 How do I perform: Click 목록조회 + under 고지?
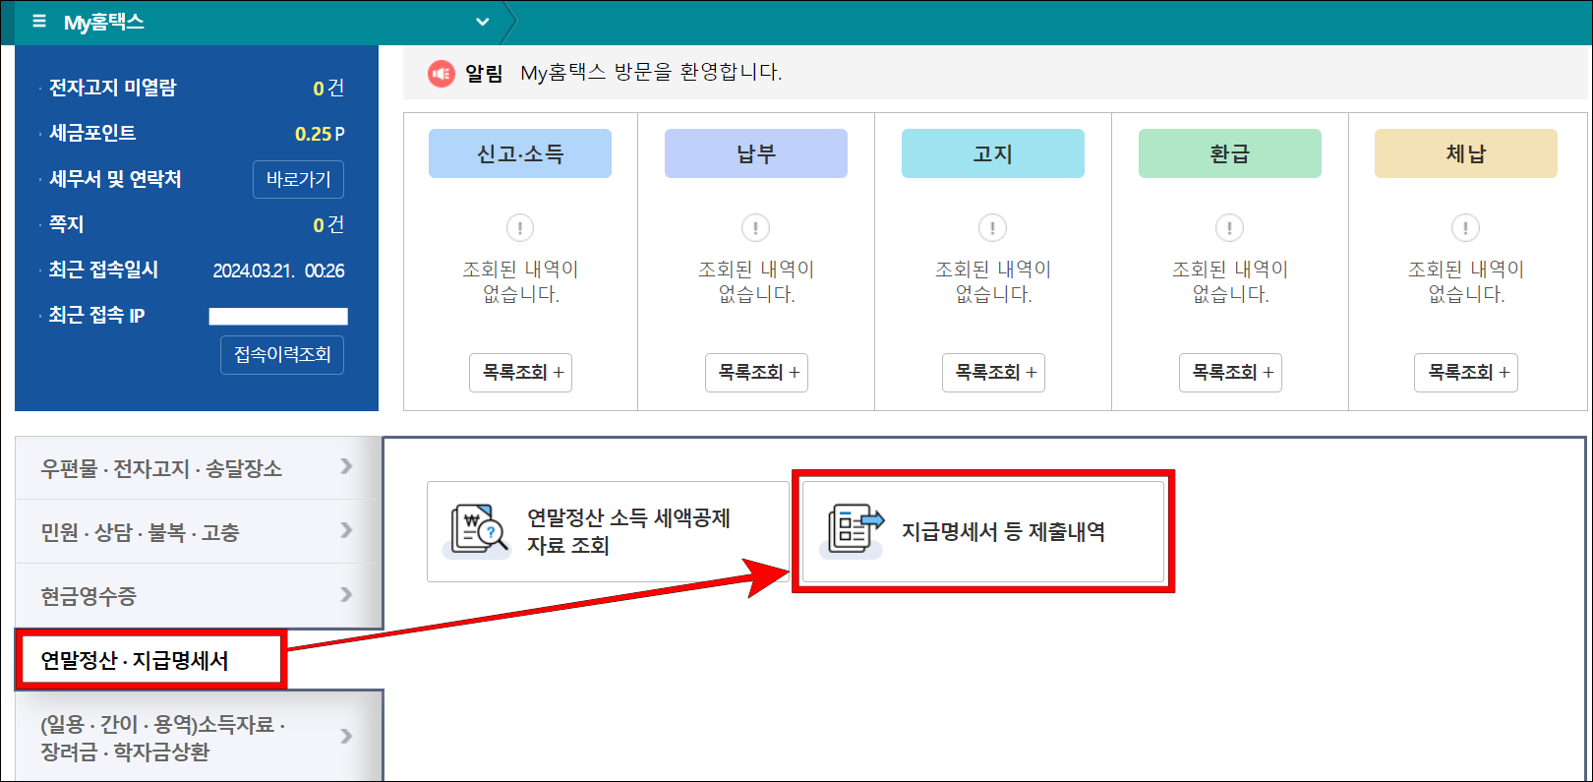994,373
